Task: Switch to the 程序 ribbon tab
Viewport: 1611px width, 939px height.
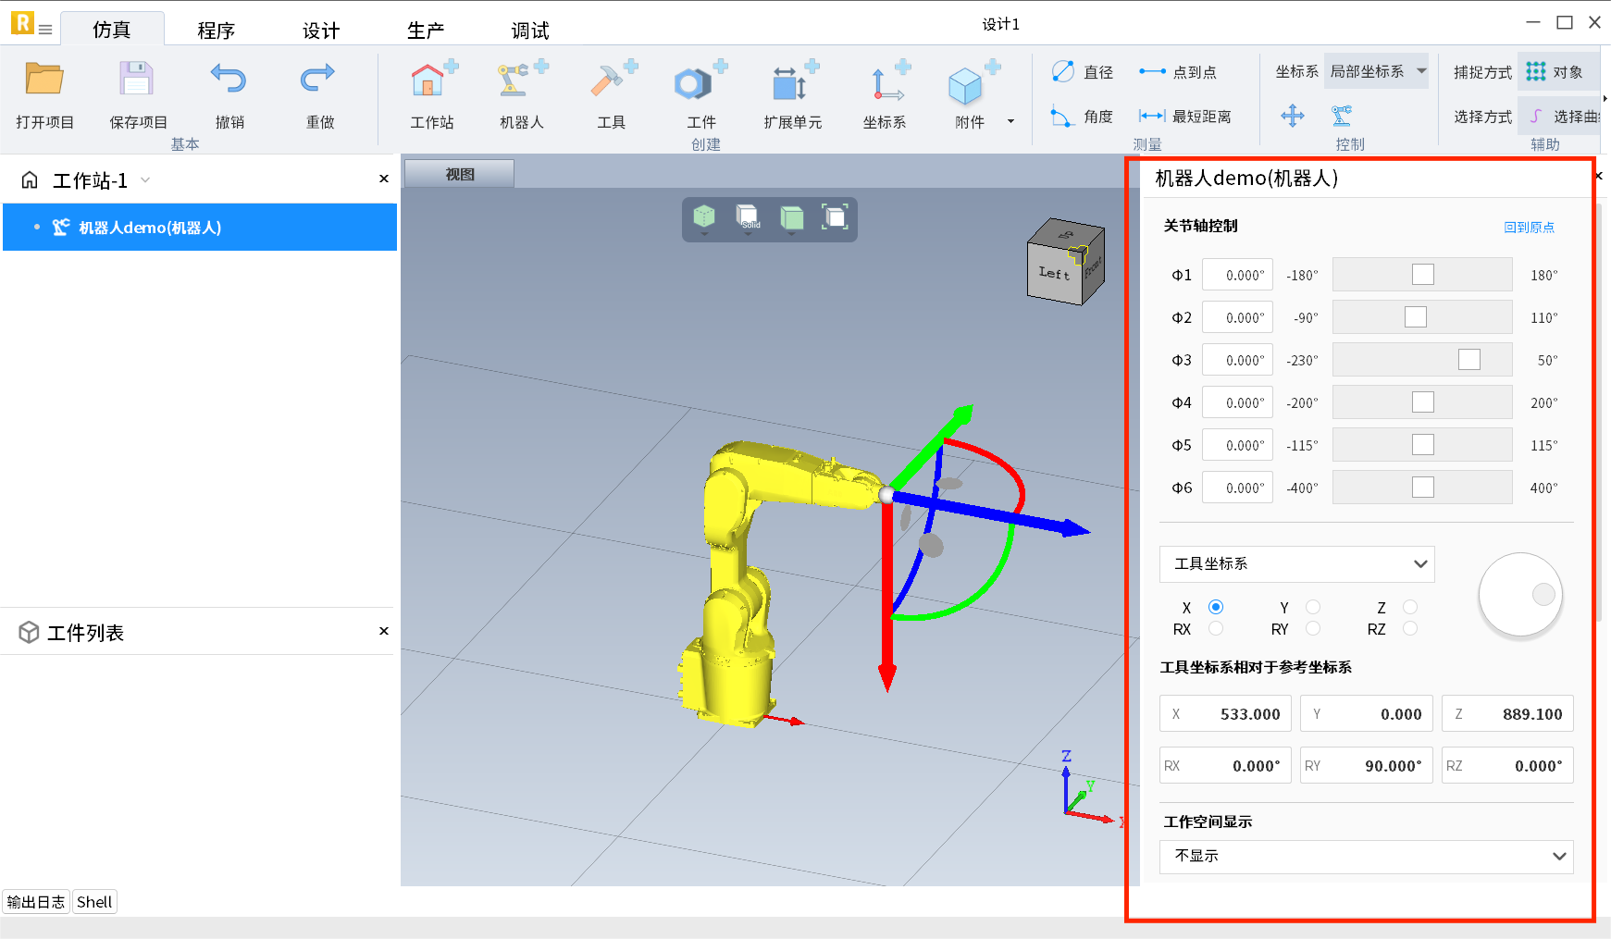Action: [x=216, y=31]
